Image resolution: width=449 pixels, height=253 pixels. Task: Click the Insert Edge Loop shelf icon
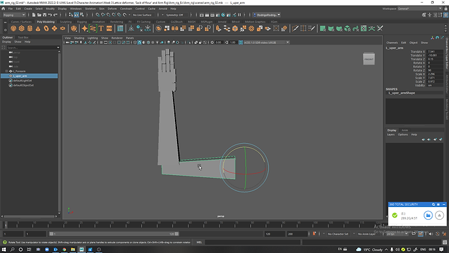pos(303,29)
